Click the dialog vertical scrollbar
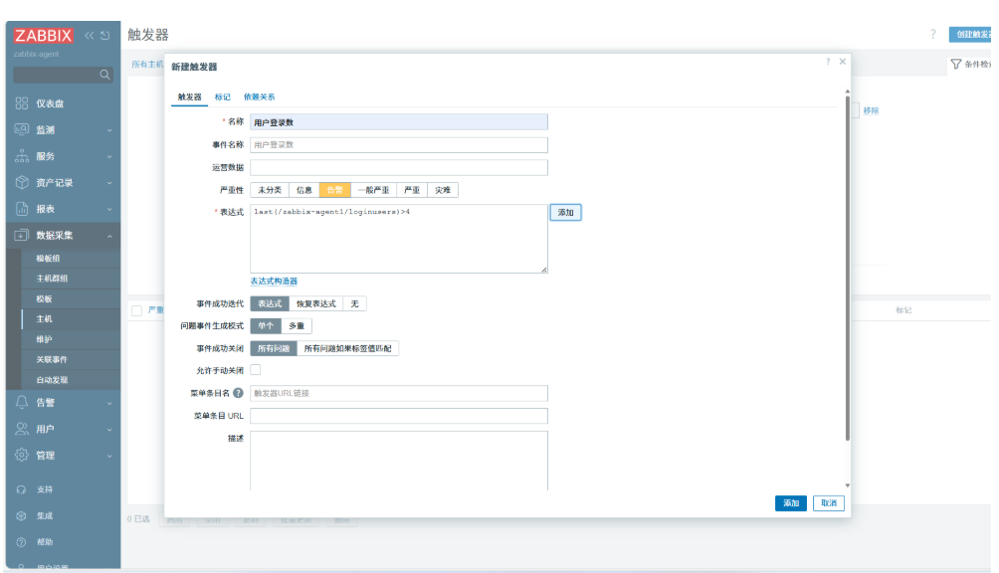 pos(848,268)
